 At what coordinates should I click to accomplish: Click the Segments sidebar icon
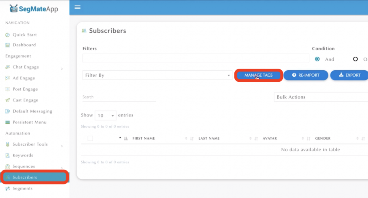8,188
